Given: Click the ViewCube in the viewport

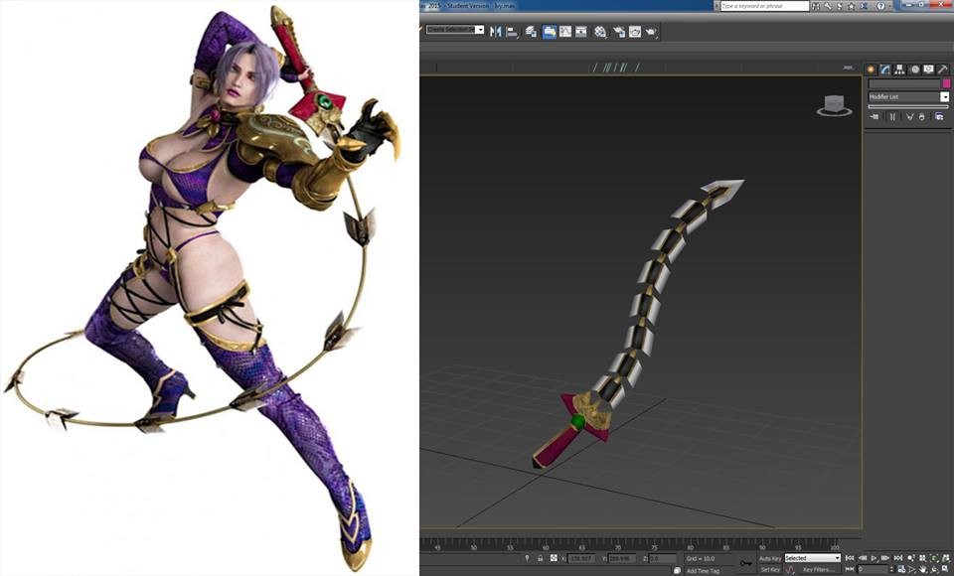Looking at the screenshot, I should point(834,106).
